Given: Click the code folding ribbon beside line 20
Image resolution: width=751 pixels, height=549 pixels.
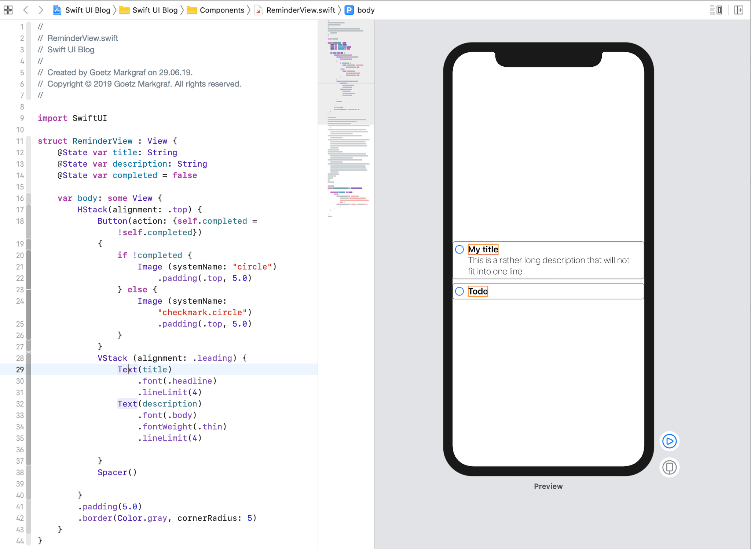Looking at the screenshot, I should click(29, 255).
